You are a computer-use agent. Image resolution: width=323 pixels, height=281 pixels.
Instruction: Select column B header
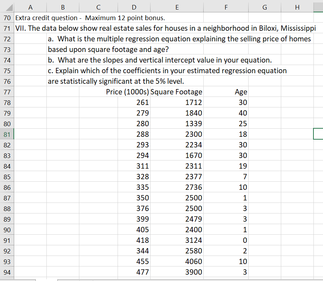coord(63,7)
